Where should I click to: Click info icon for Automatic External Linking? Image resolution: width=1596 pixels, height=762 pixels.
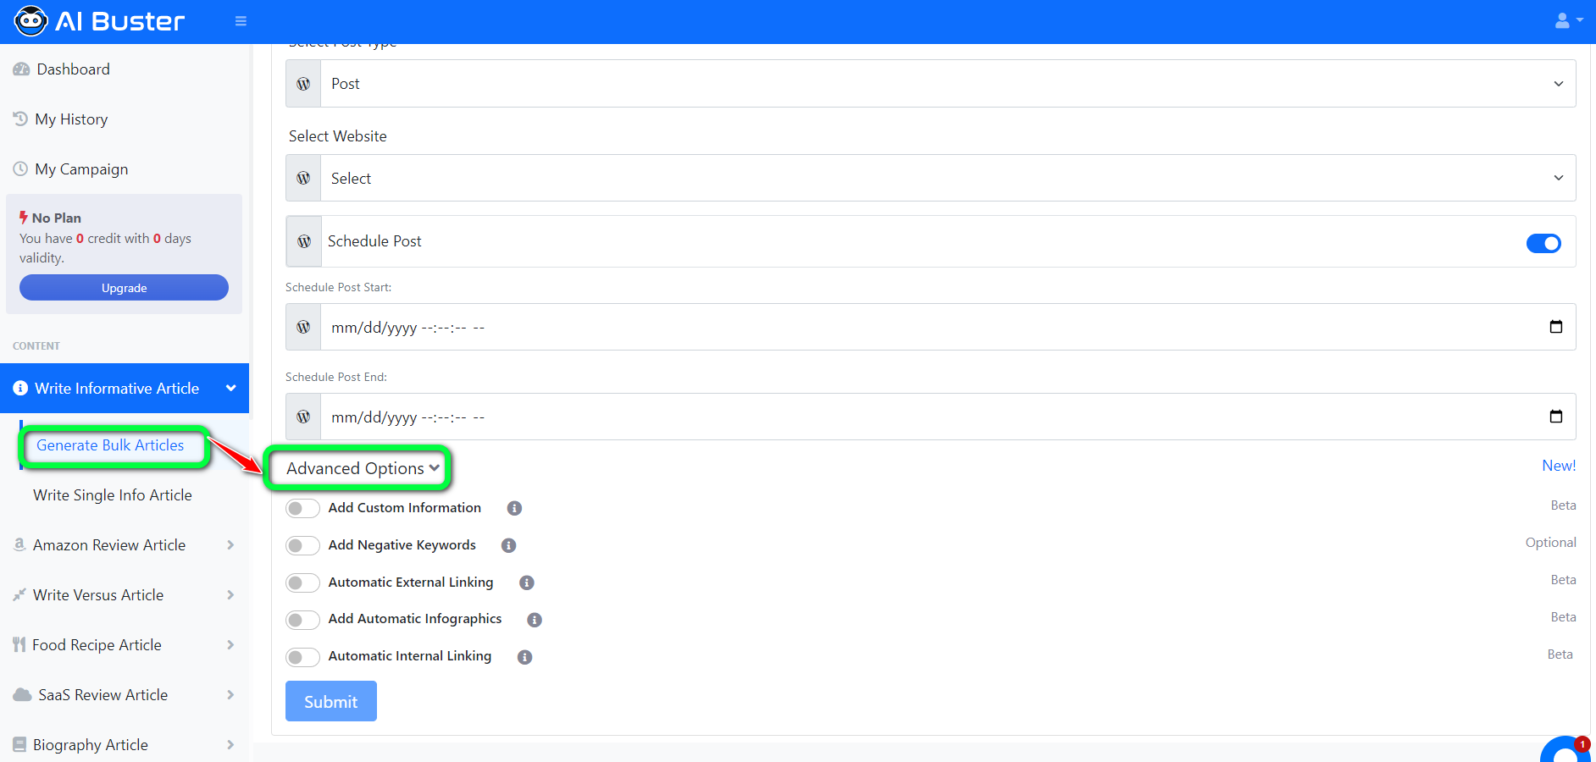[x=527, y=583]
